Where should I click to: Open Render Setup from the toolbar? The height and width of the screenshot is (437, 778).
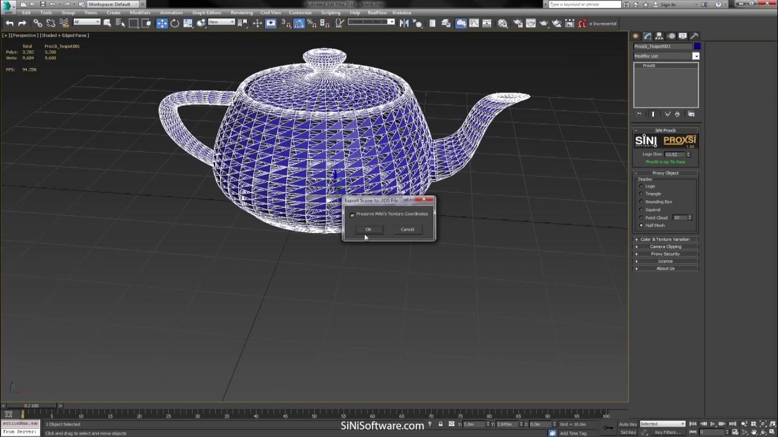coord(518,23)
